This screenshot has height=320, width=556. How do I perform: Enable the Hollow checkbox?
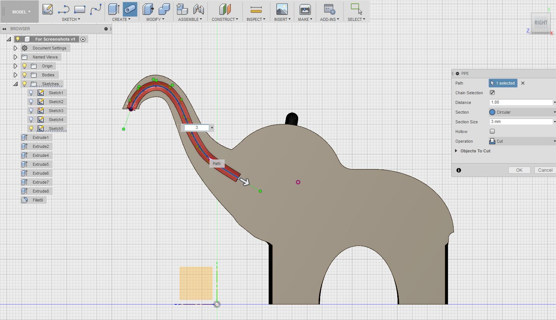(492, 131)
